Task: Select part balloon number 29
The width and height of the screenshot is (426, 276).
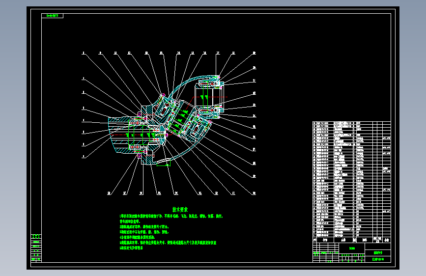Action: (255, 176)
